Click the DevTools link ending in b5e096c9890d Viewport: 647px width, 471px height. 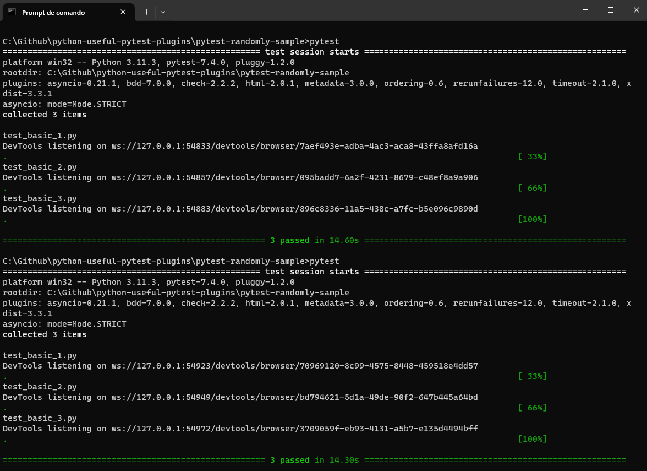tap(240, 208)
